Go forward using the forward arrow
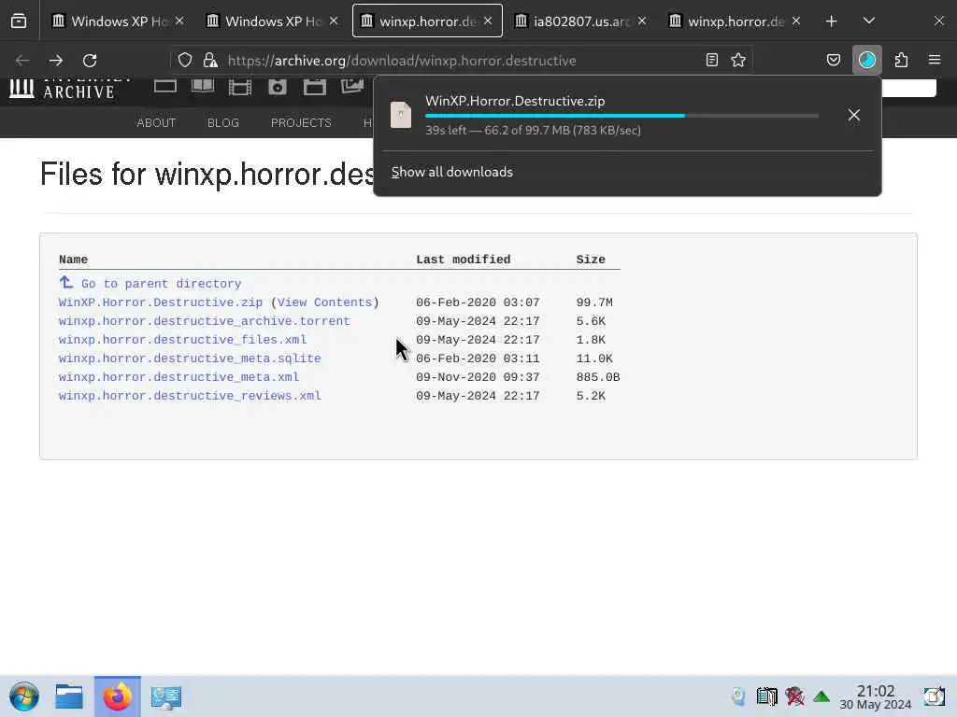This screenshot has height=717, width=957. [x=56, y=61]
